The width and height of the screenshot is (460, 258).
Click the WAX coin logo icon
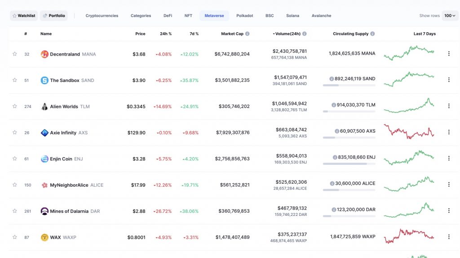coord(44,237)
